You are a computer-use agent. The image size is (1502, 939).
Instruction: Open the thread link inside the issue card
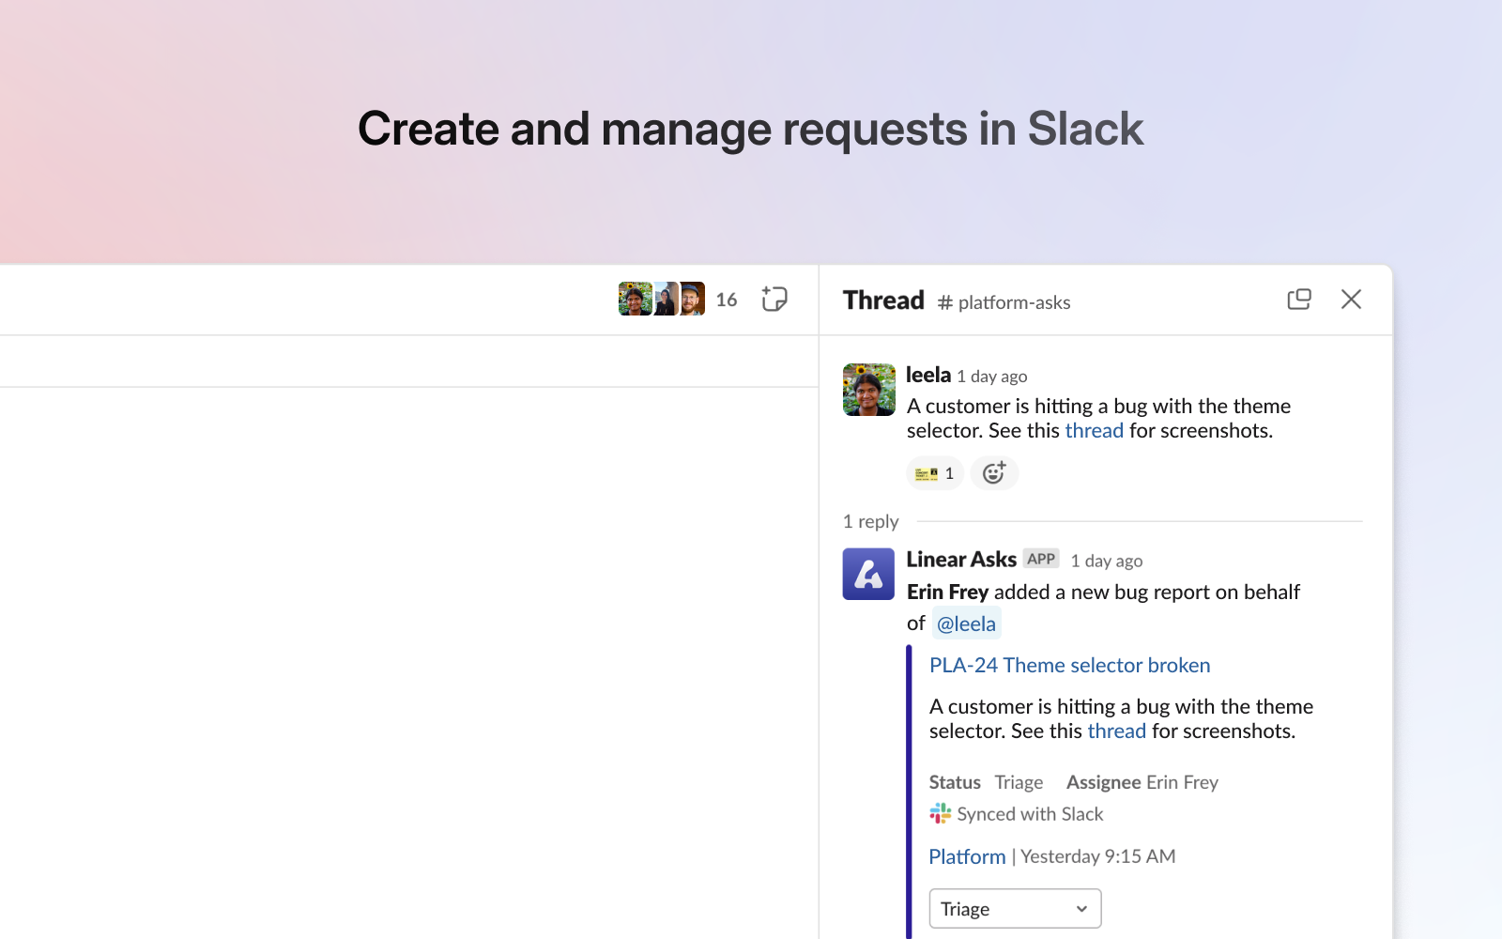[1117, 731]
